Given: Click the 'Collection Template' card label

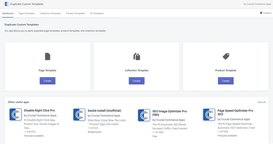Looking at the screenshot, I should tap(137, 70).
